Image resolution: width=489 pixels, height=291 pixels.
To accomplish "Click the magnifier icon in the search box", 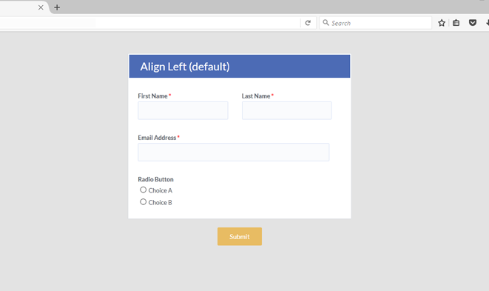I will click(x=326, y=22).
